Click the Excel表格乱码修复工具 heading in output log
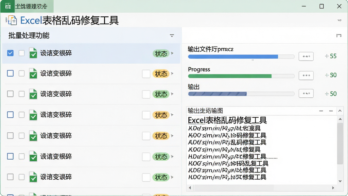 (x=227, y=120)
